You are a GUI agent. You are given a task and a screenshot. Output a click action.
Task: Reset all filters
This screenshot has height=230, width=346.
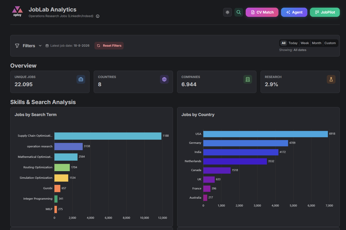(x=109, y=46)
